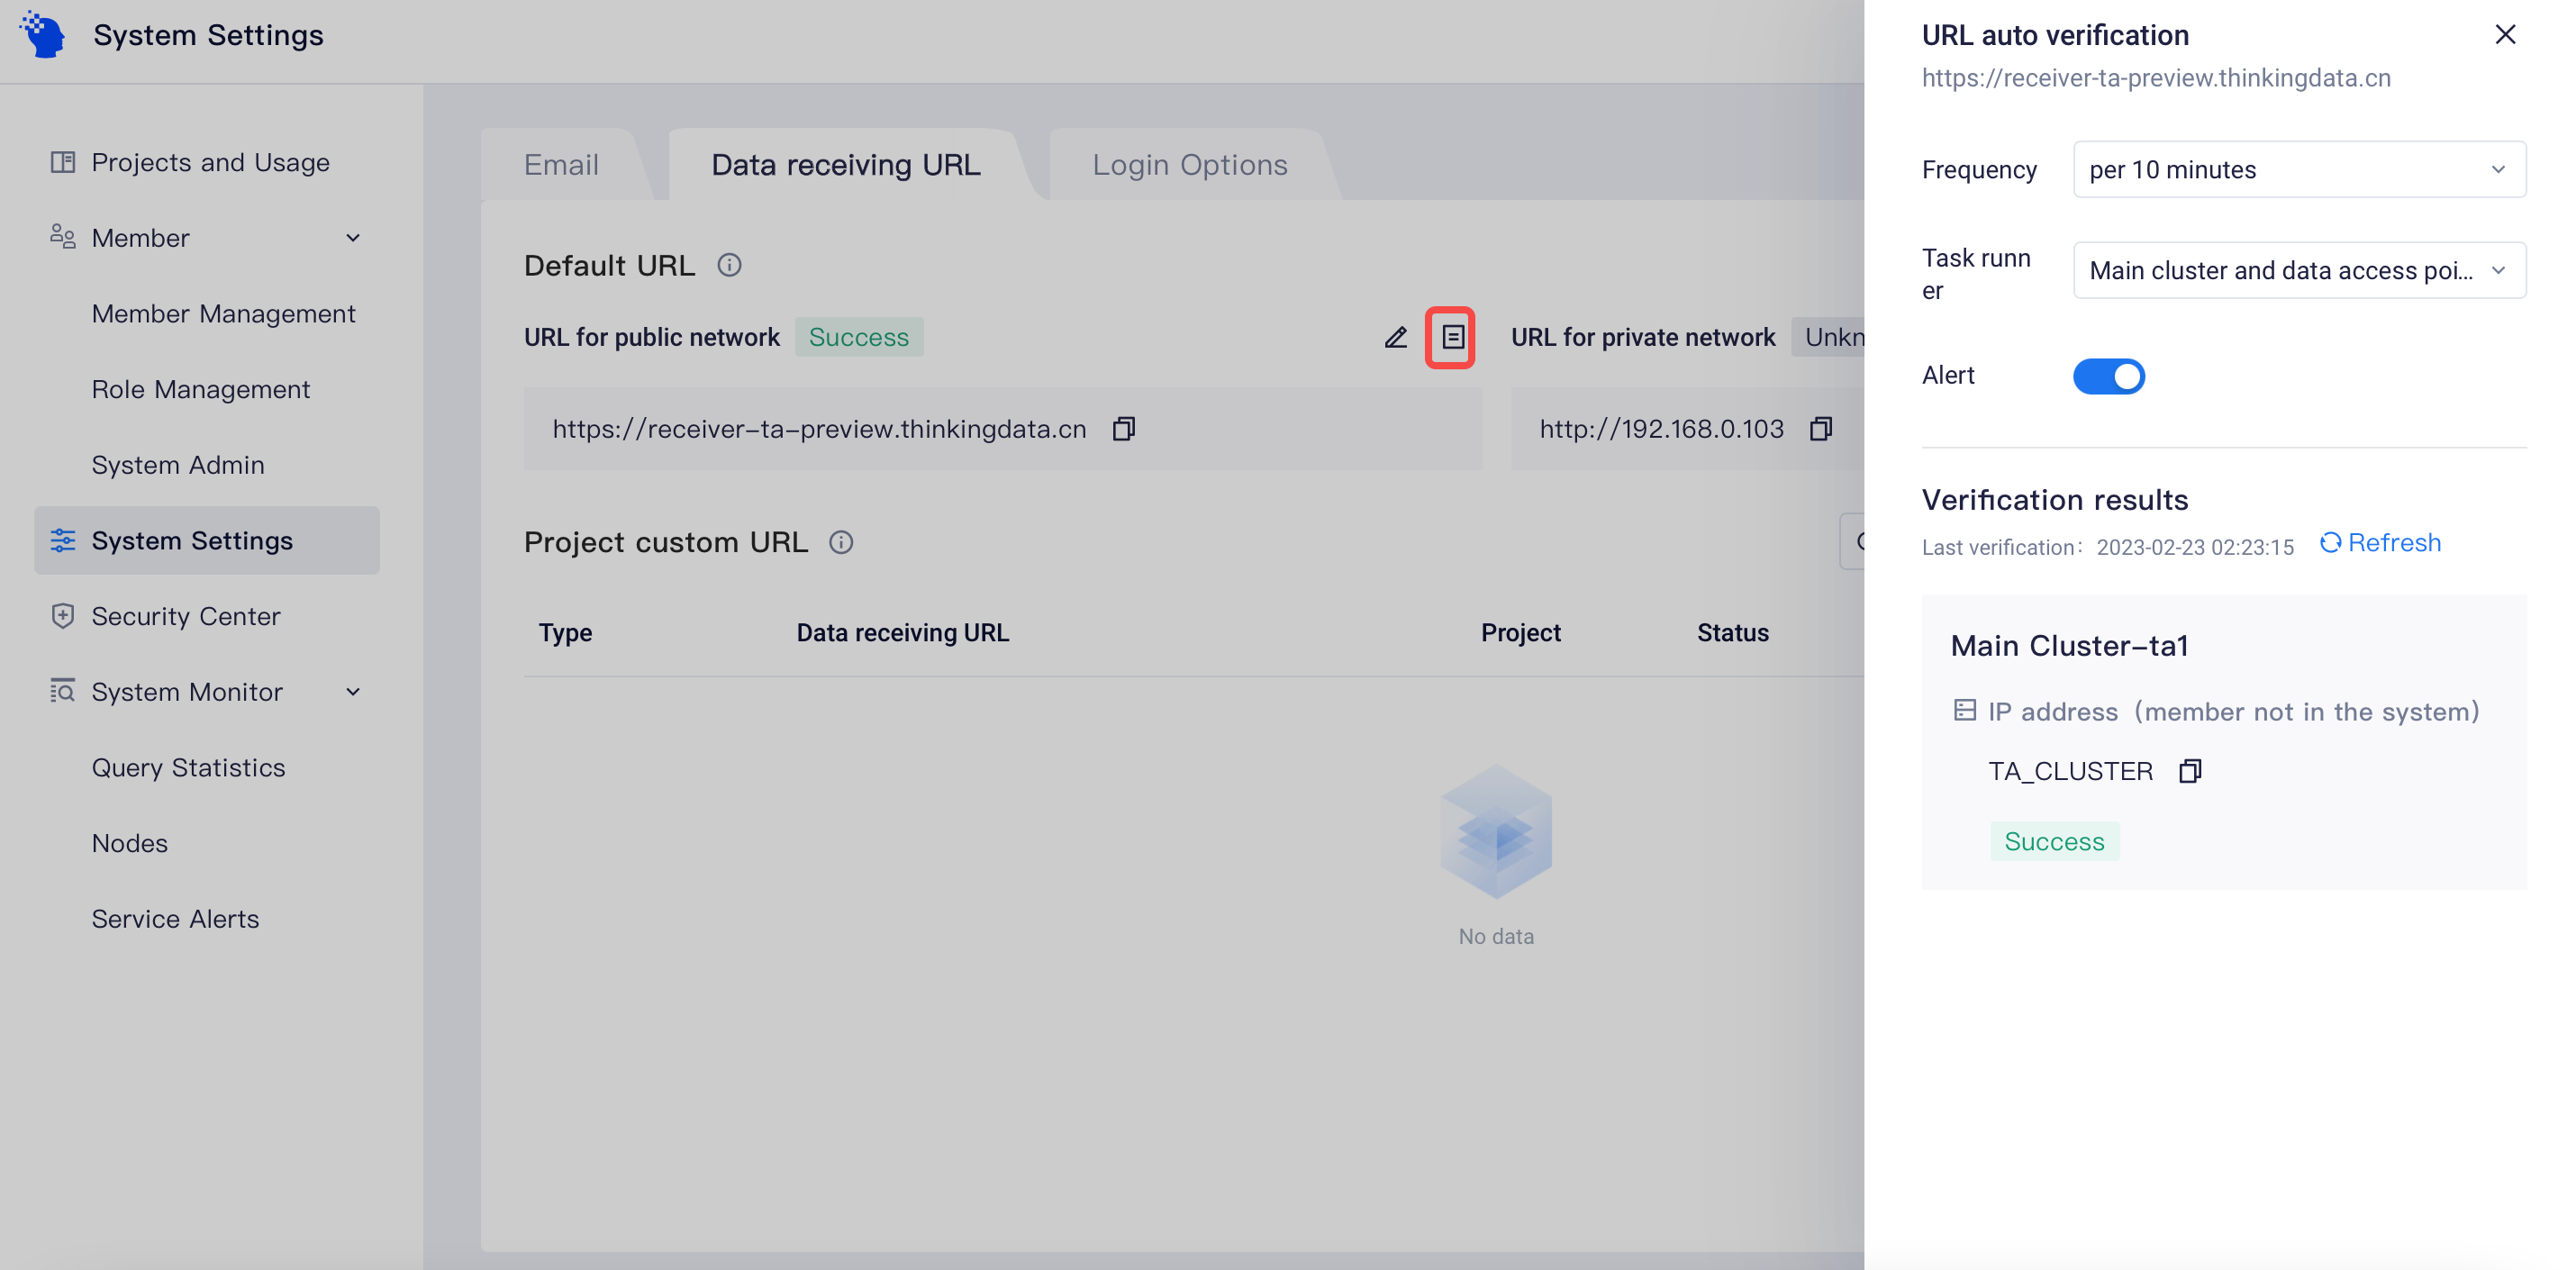Click the Member group icon
Screen dimensions: 2576x1270
pos(63,237)
